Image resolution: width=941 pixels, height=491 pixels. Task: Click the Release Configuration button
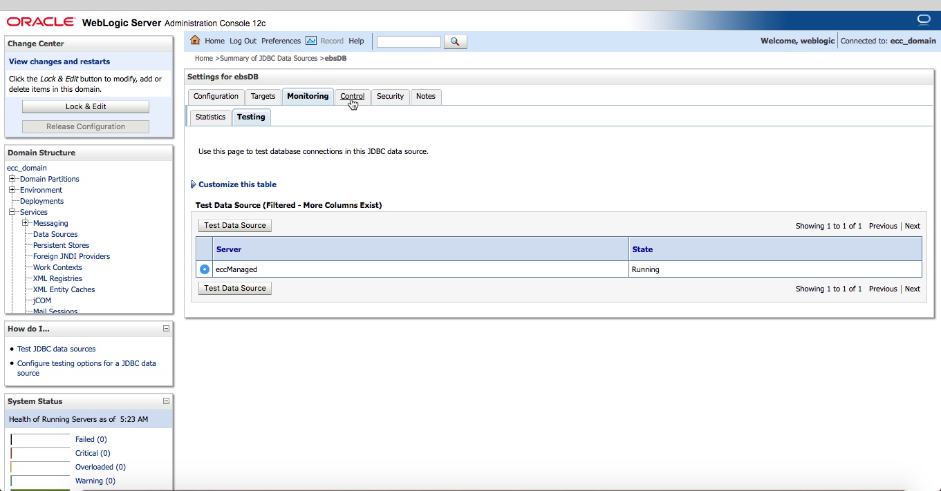(86, 126)
